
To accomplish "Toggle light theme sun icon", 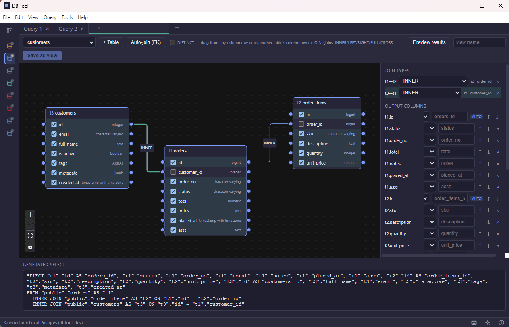I will (488, 323).
